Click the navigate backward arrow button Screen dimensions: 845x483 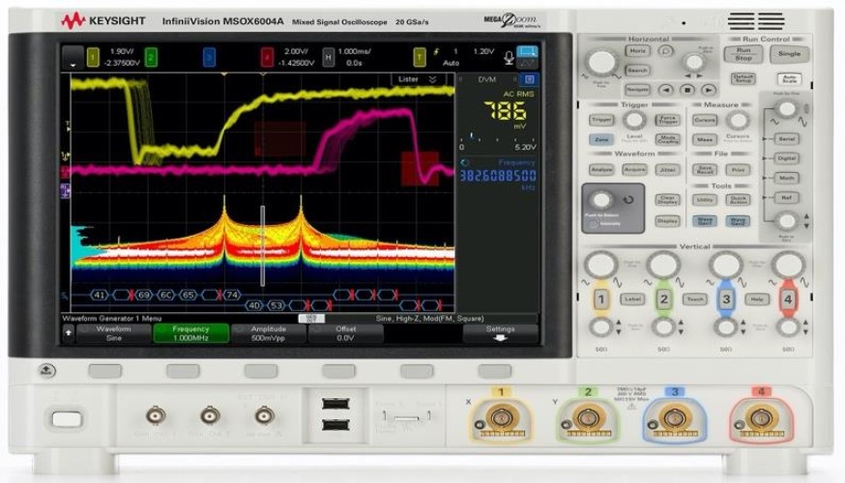[x=667, y=90]
